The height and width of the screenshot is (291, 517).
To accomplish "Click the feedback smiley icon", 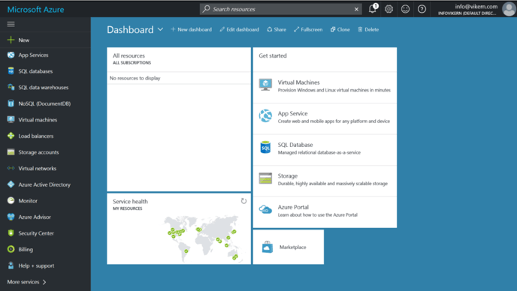I will [405, 9].
